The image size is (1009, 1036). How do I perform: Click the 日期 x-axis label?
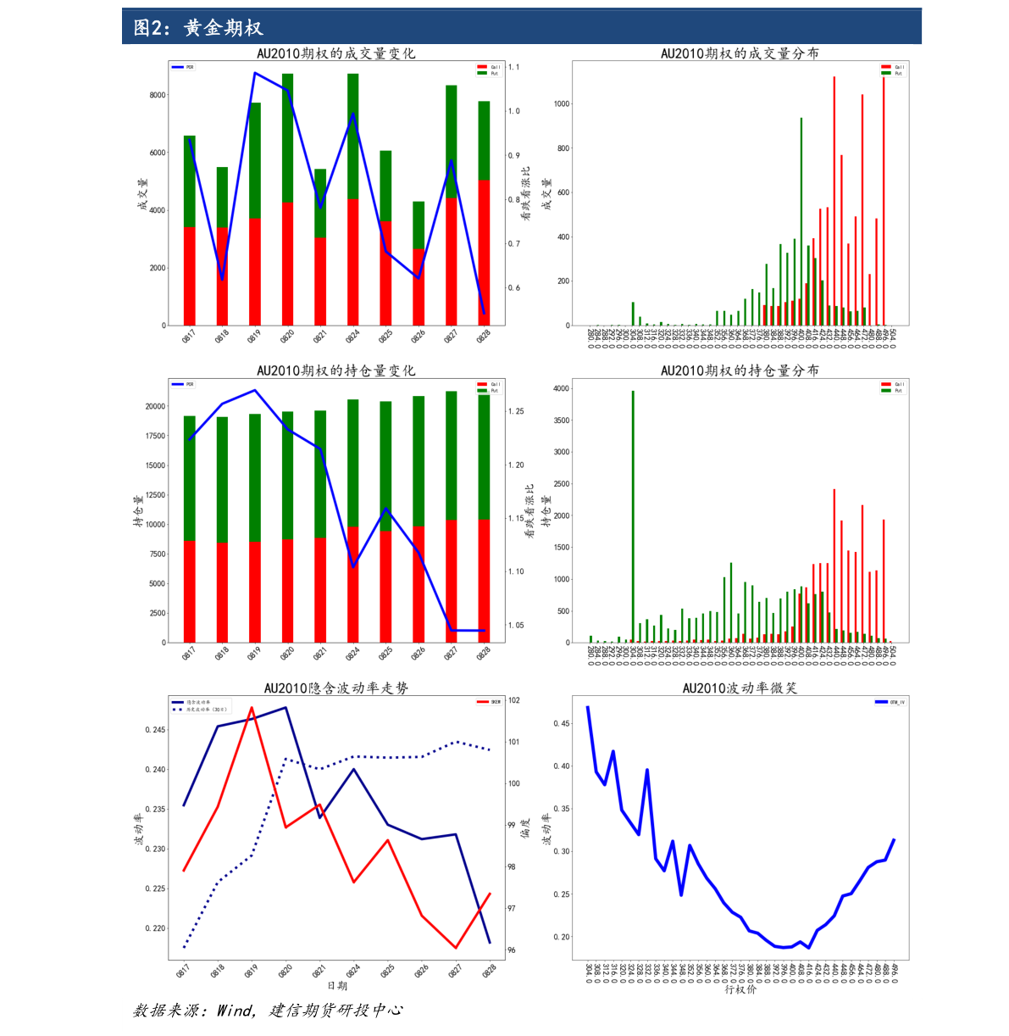(336, 986)
